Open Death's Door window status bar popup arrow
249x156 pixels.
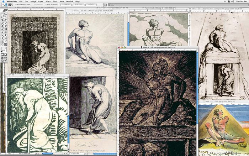85,154
